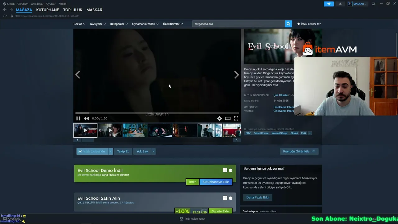Click the magnifier search button
This screenshot has width=398, height=224.
(289, 24)
